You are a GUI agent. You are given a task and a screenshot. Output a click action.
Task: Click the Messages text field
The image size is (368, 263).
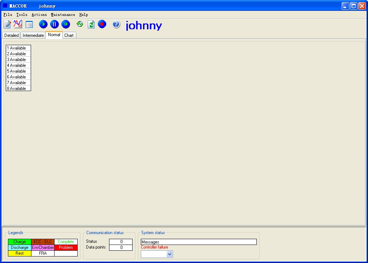pyautogui.click(x=199, y=242)
